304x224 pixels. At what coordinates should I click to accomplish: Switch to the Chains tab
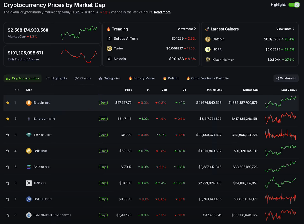83,78
